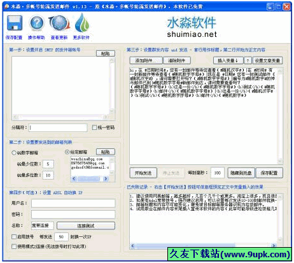
Task: Click the second email entry starting with 897
Action: coord(88,163)
